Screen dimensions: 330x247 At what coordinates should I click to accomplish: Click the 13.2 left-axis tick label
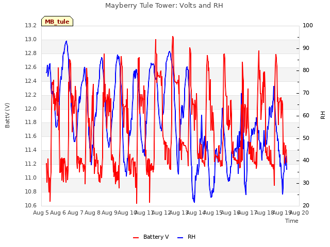click(30, 25)
